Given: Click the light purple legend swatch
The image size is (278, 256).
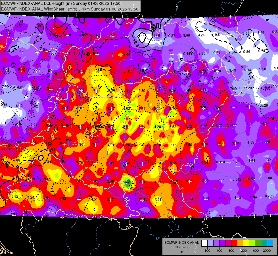Looking at the screenshot, I should [216, 243].
